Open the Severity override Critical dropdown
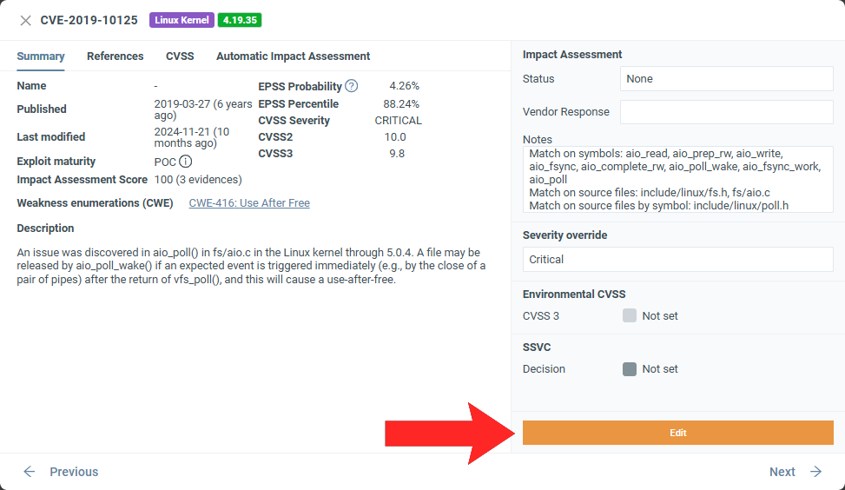The image size is (845, 490). [x=677, y=260]
